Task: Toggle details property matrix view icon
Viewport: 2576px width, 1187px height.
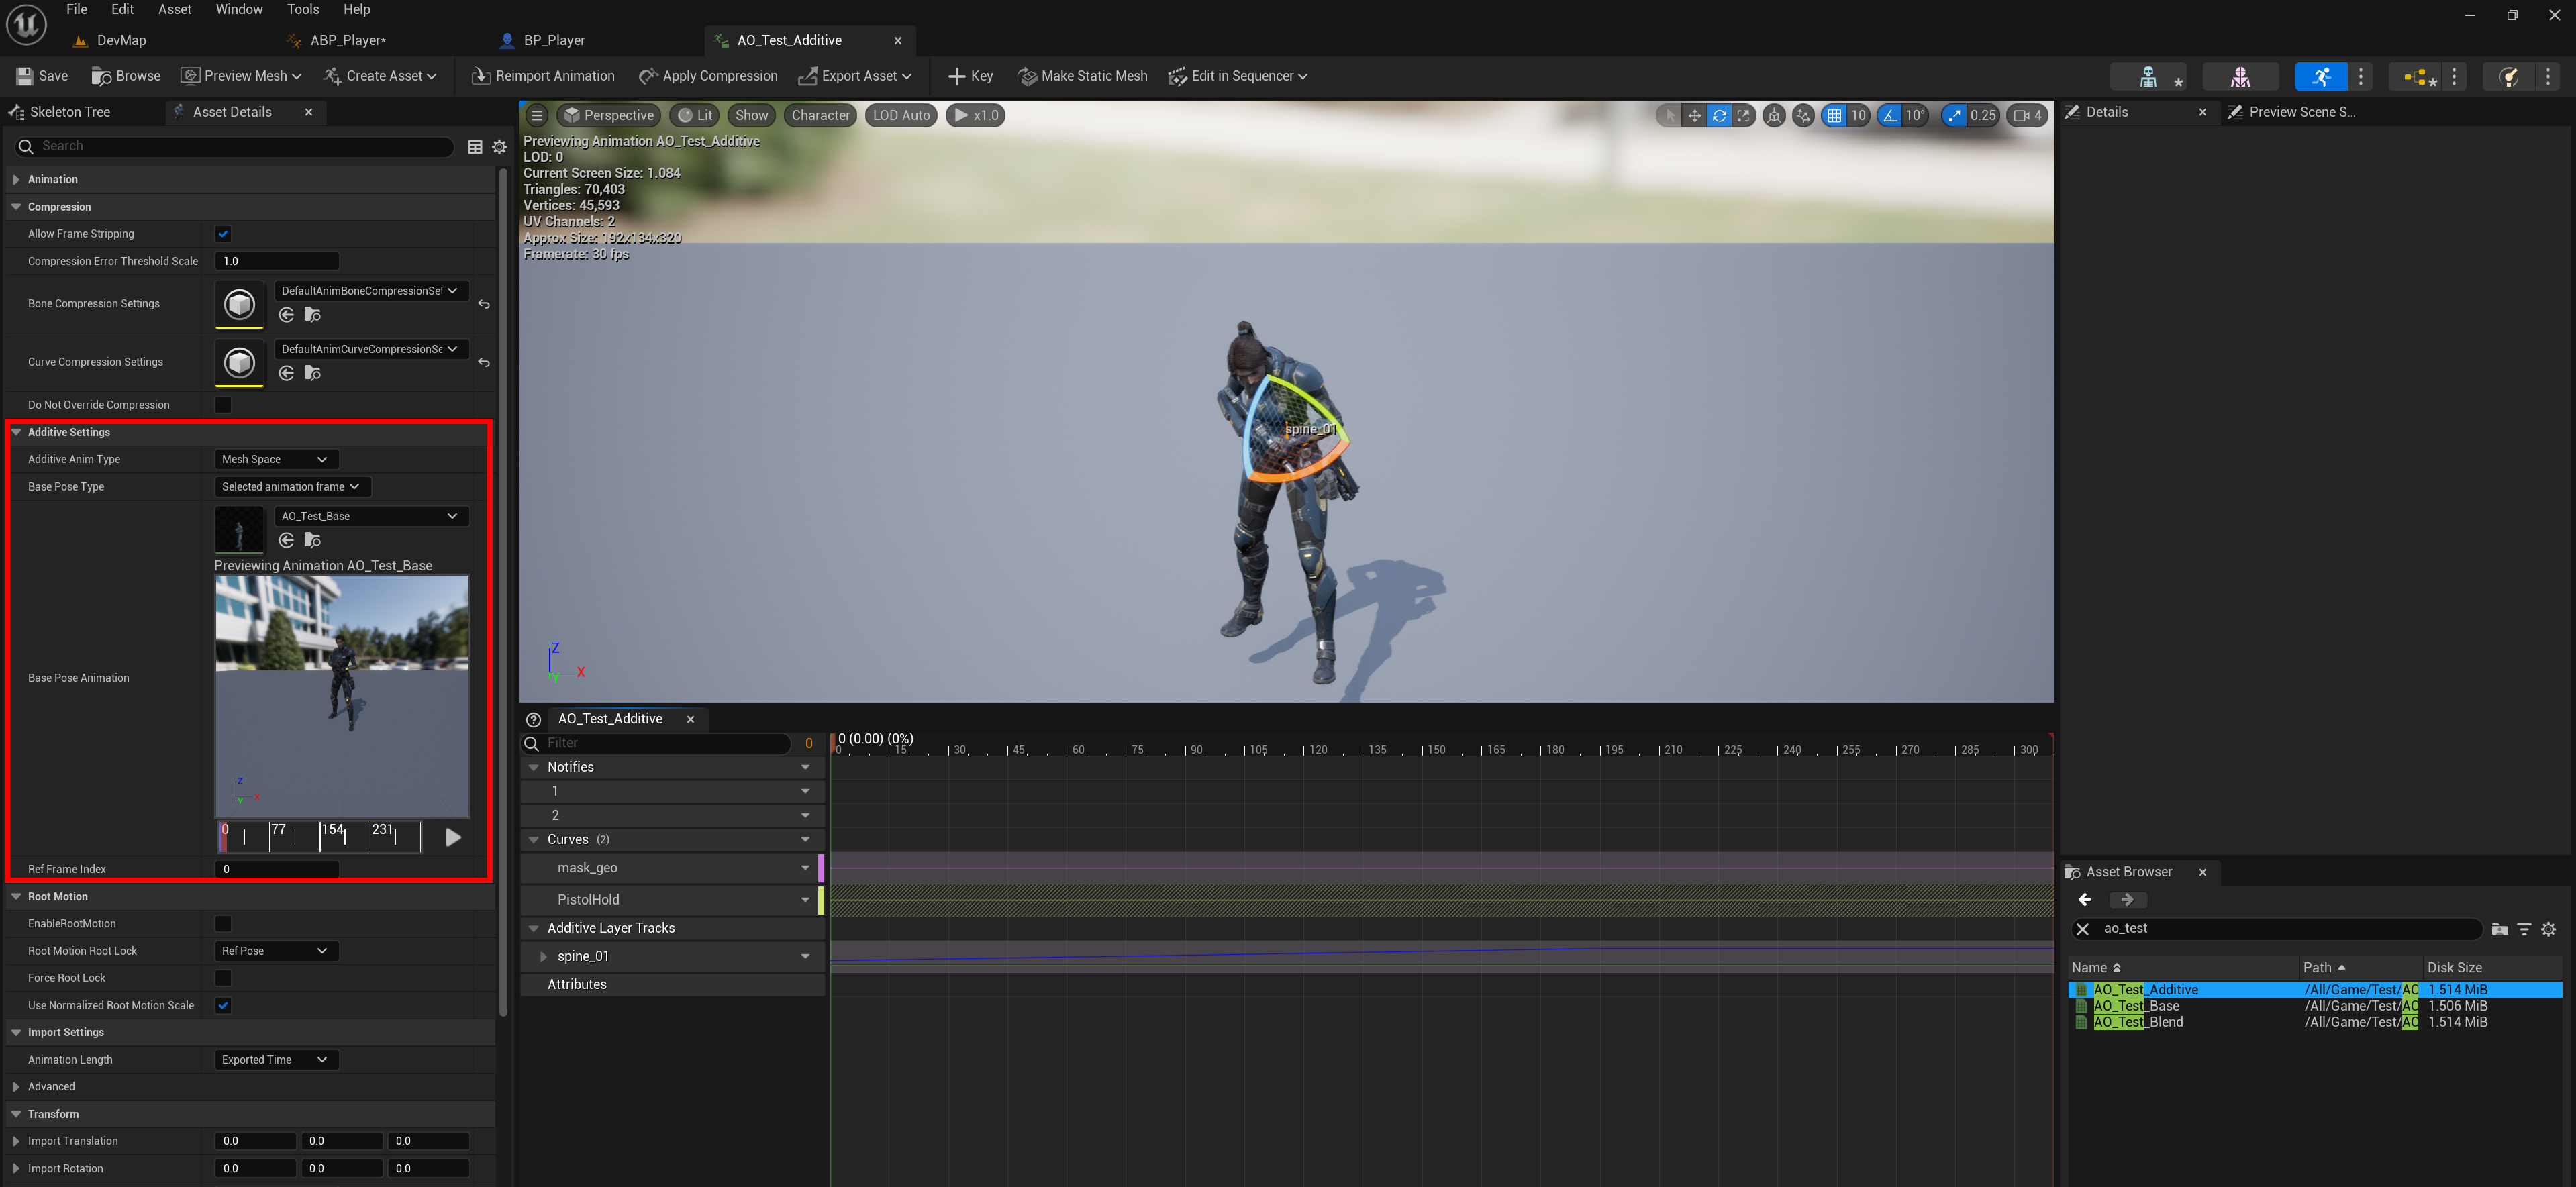Action: coord(475,147)
